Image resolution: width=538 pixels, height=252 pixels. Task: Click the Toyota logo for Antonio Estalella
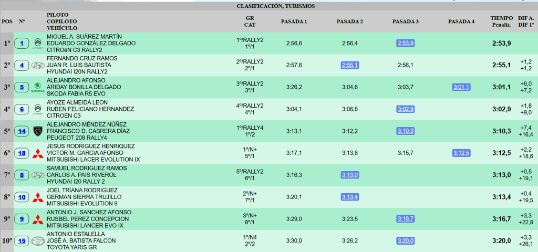(x=37, y=241)
